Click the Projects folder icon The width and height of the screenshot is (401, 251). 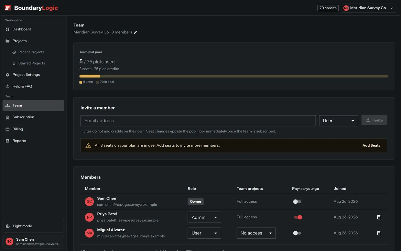[x=7, y=41]
